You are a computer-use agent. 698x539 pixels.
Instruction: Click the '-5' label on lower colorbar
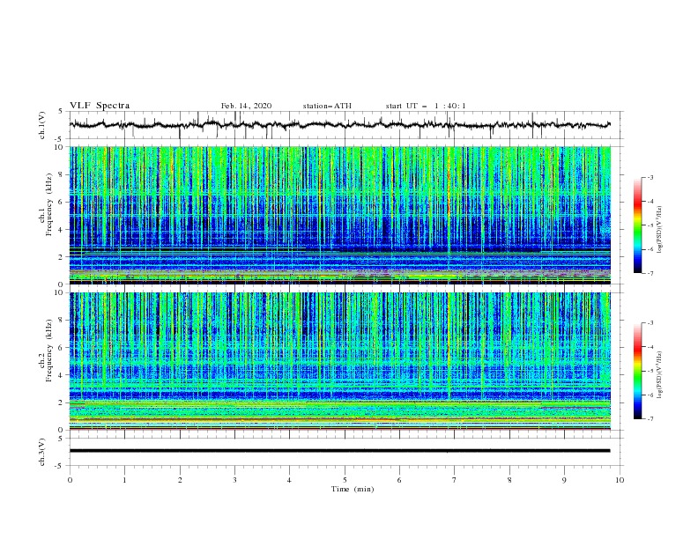[x=650, y=371]
